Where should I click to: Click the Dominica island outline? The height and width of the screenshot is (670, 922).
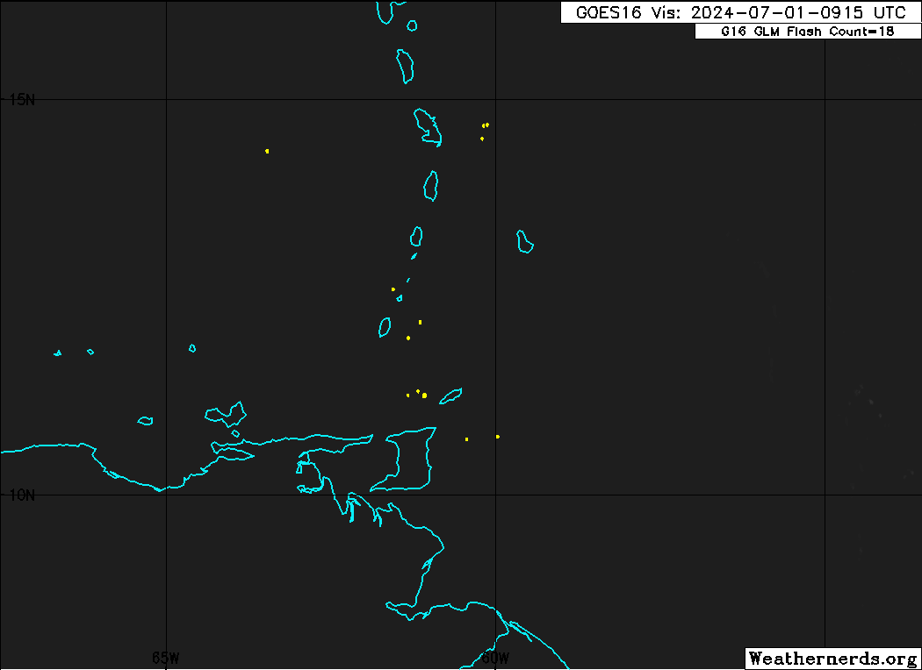coord(405,66)
